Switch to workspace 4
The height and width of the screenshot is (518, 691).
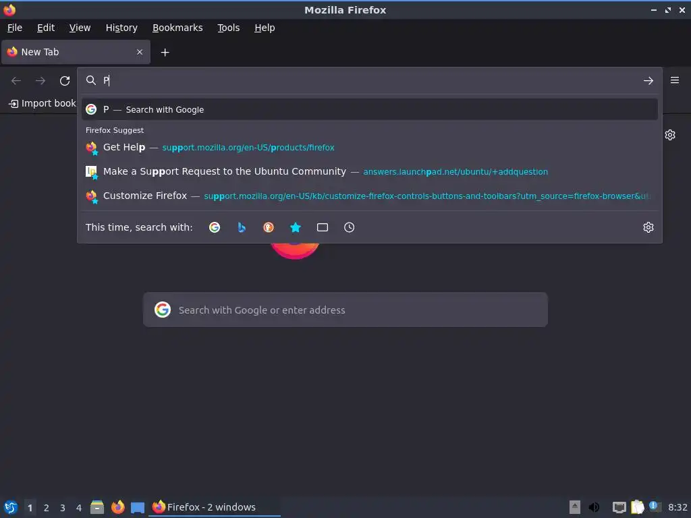(x=79, y=507)
